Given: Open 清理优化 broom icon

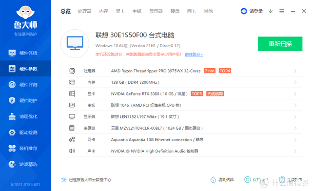Looking at the screenshot, I should tap(12, 116).
